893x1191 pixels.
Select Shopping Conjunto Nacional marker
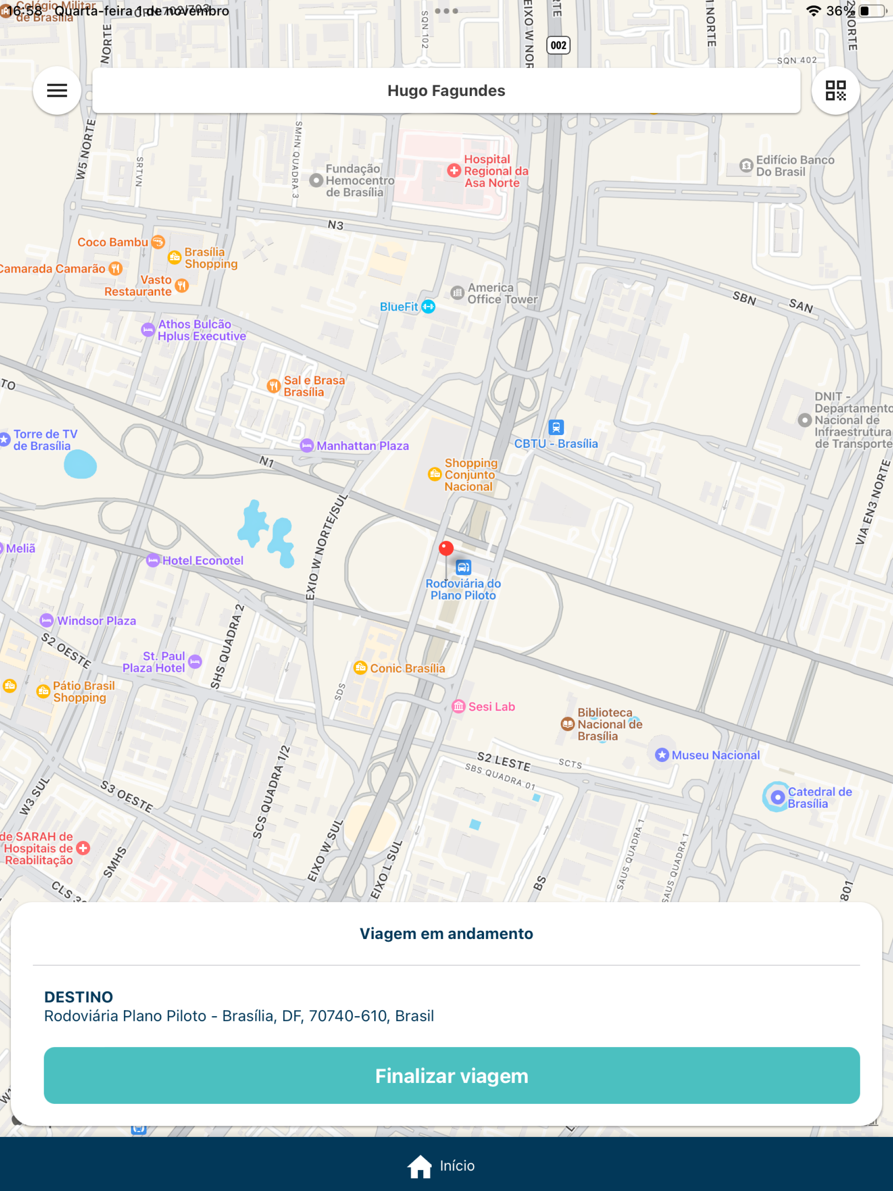tap(435, 474)
